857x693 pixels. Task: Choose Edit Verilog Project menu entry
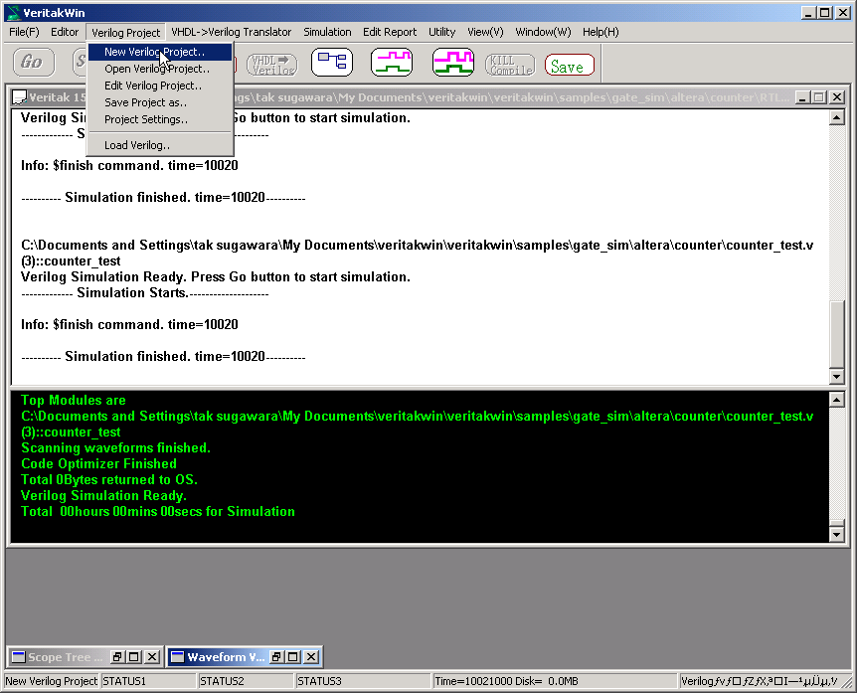(160, 86)
